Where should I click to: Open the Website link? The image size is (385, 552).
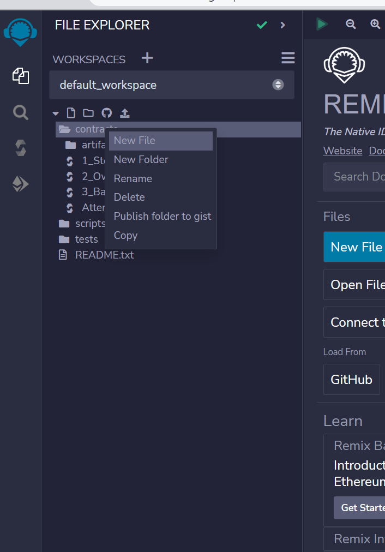click(343, 151)
